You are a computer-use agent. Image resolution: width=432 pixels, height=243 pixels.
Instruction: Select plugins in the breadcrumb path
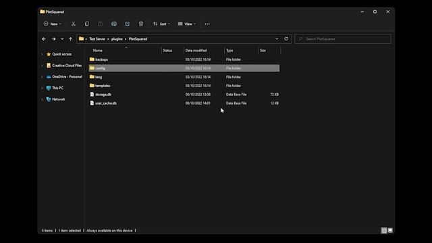(x=117, y=39)
